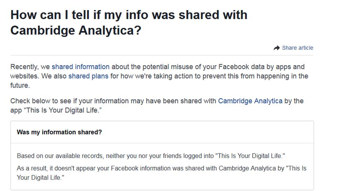Click the 'Based on our available records' sentence

151,156
